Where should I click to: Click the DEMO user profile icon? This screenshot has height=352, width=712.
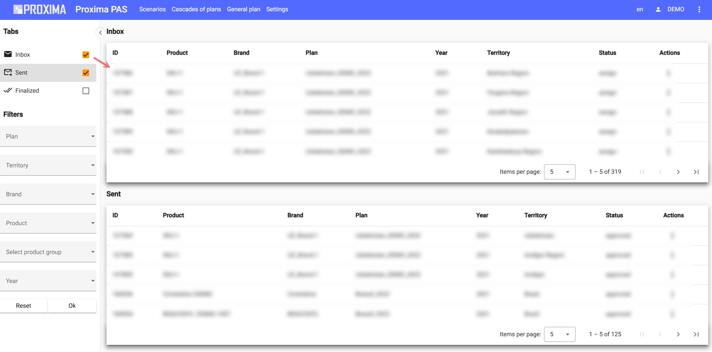[x=658, y=9]
